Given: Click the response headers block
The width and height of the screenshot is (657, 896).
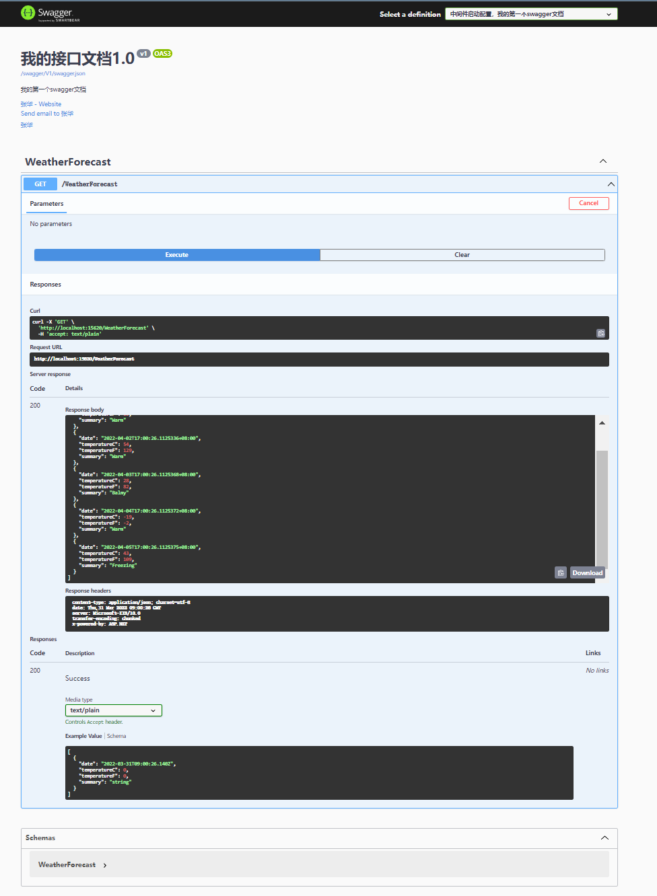Looking at the screenshot, I should [337, 613].
